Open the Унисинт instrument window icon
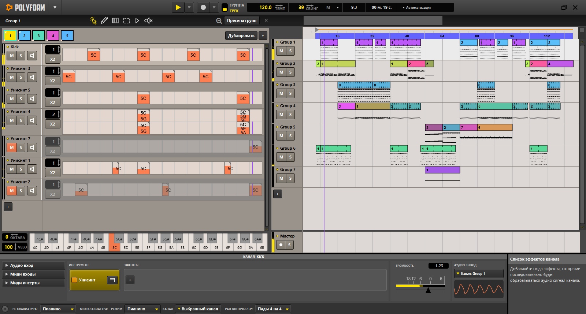Viewport: 586px width, 314px height. (x=112, y=280)
